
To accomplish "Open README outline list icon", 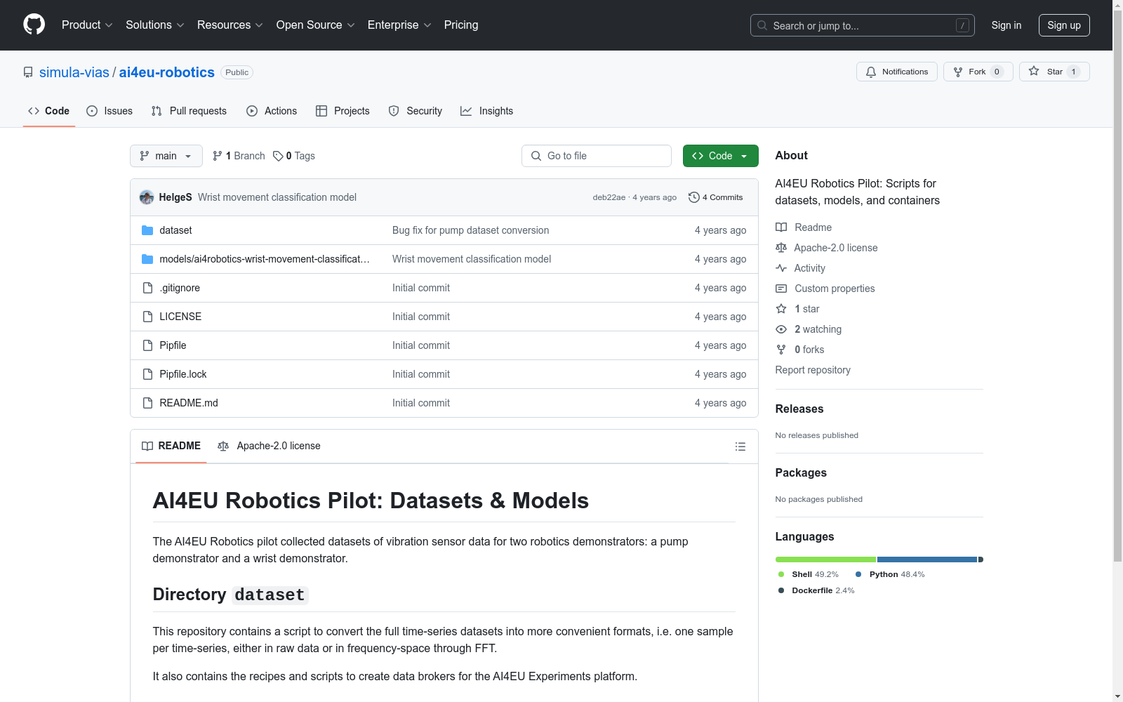I will click(740, 446).
